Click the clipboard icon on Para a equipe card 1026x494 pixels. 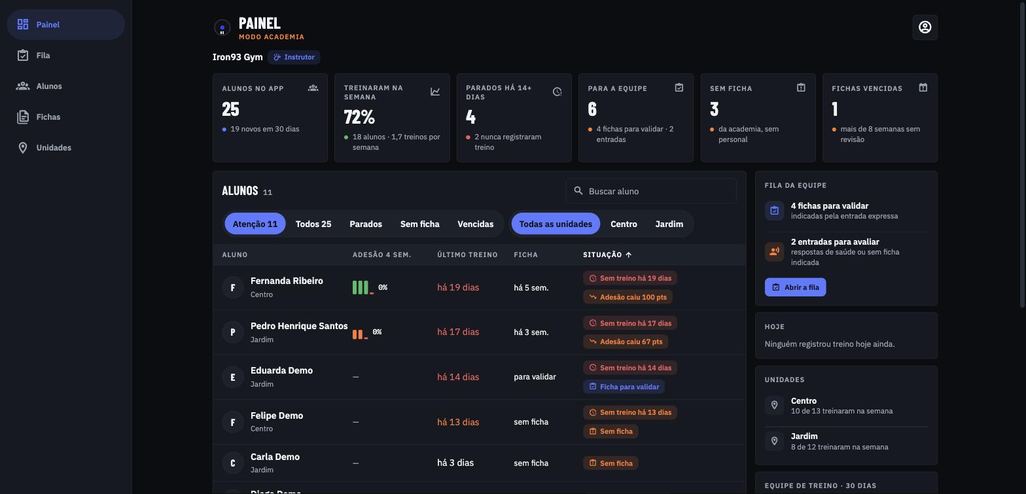pyautogui.click(x=679, y=88)
